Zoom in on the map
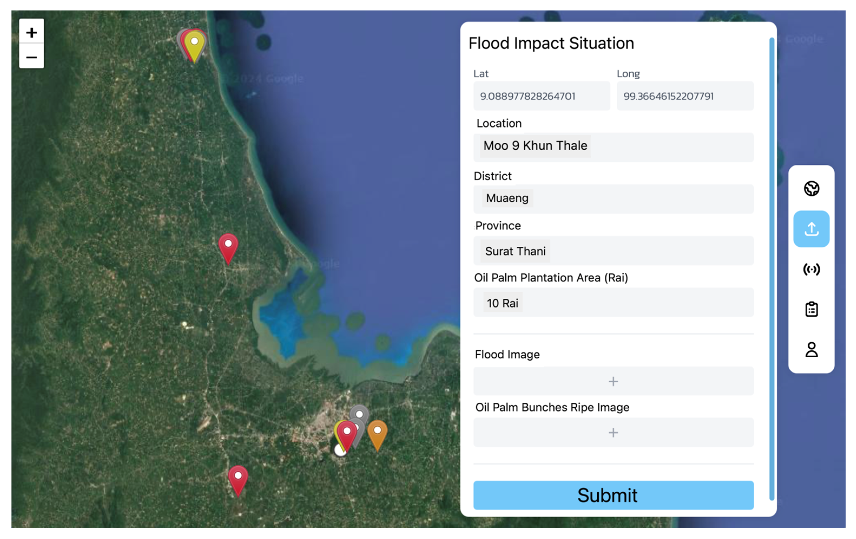The height and width of the screenshot is (539, 856). tap(32, 32)
